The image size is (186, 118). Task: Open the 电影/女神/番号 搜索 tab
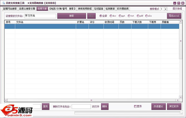[x=62, y=9]
